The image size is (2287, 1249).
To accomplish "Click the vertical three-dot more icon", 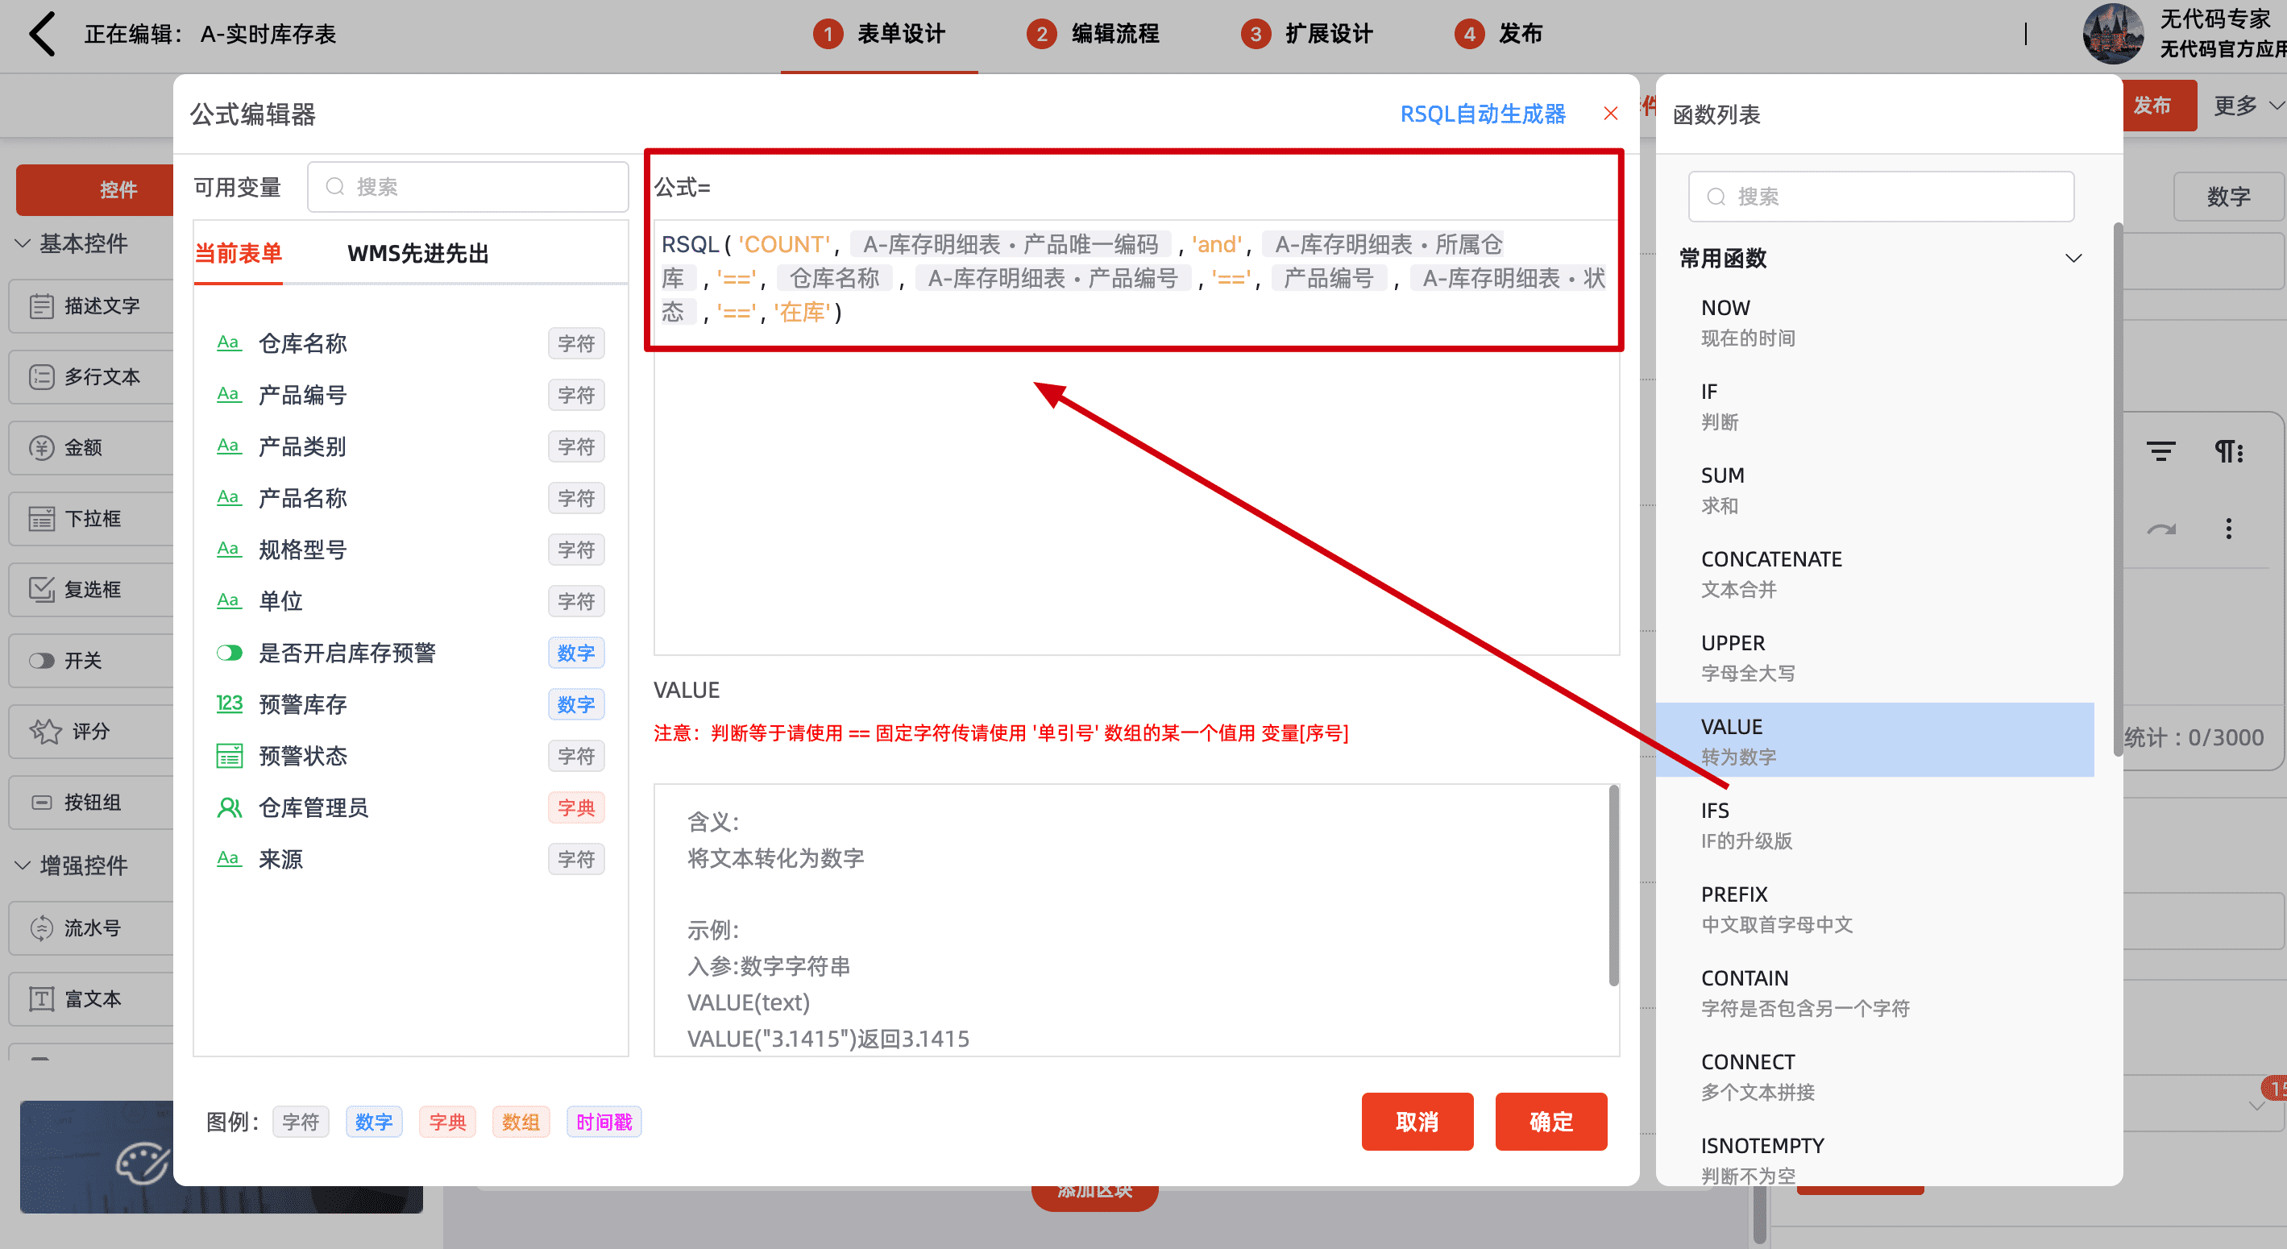I will point(2227,529).
